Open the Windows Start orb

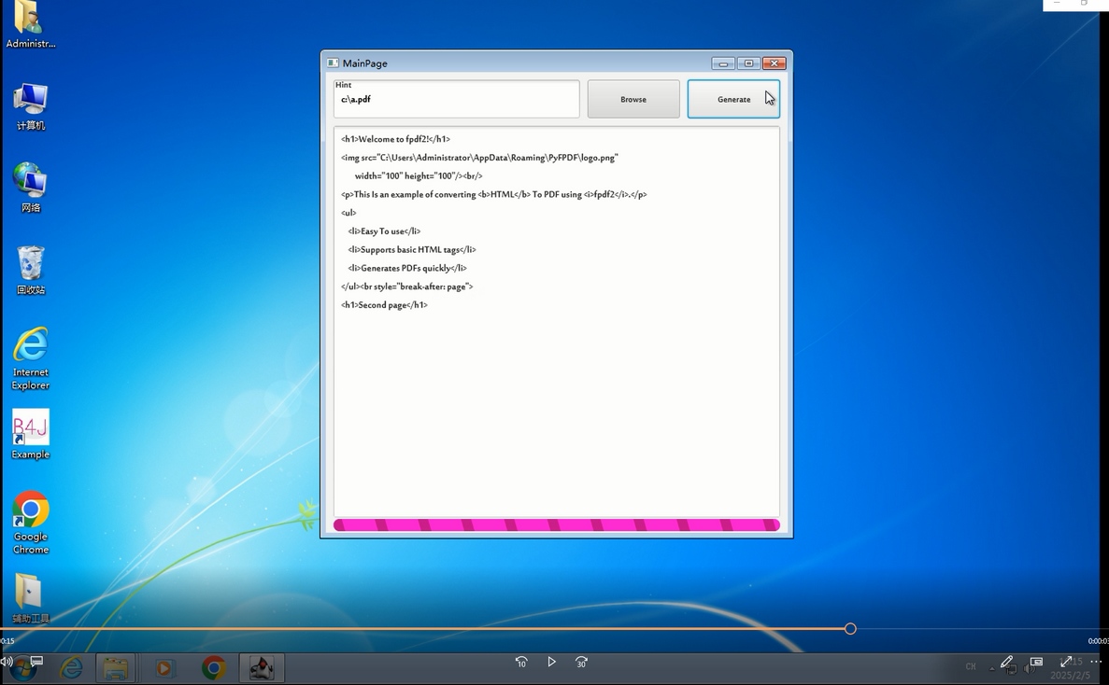click(x=23, y=668)
